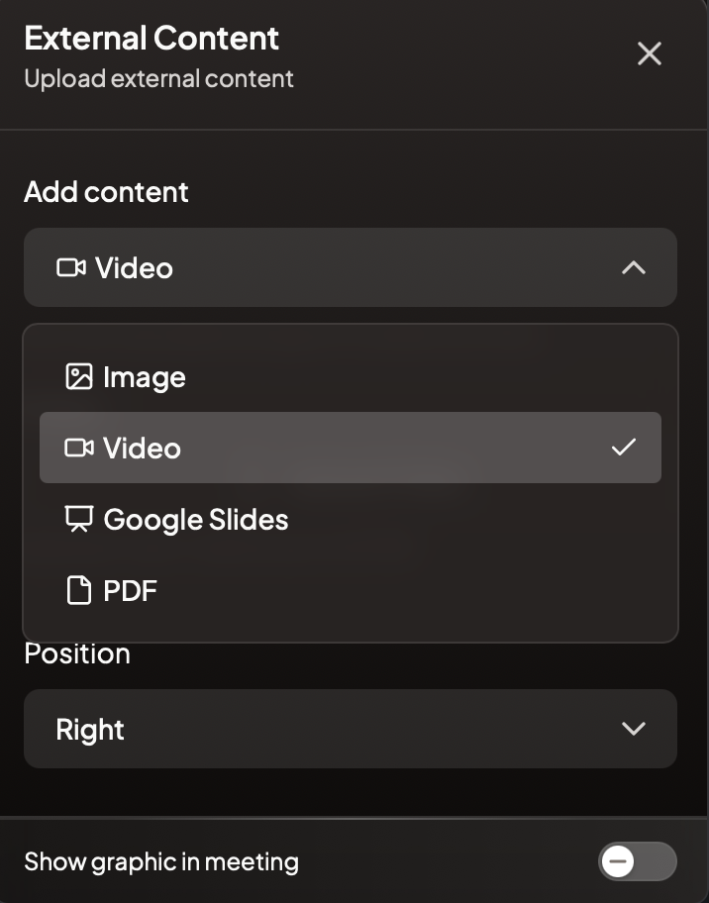This screenshot has width=709, height=903.
Task: Click the video camera icon in the Add content field
Action: (71, 267)
